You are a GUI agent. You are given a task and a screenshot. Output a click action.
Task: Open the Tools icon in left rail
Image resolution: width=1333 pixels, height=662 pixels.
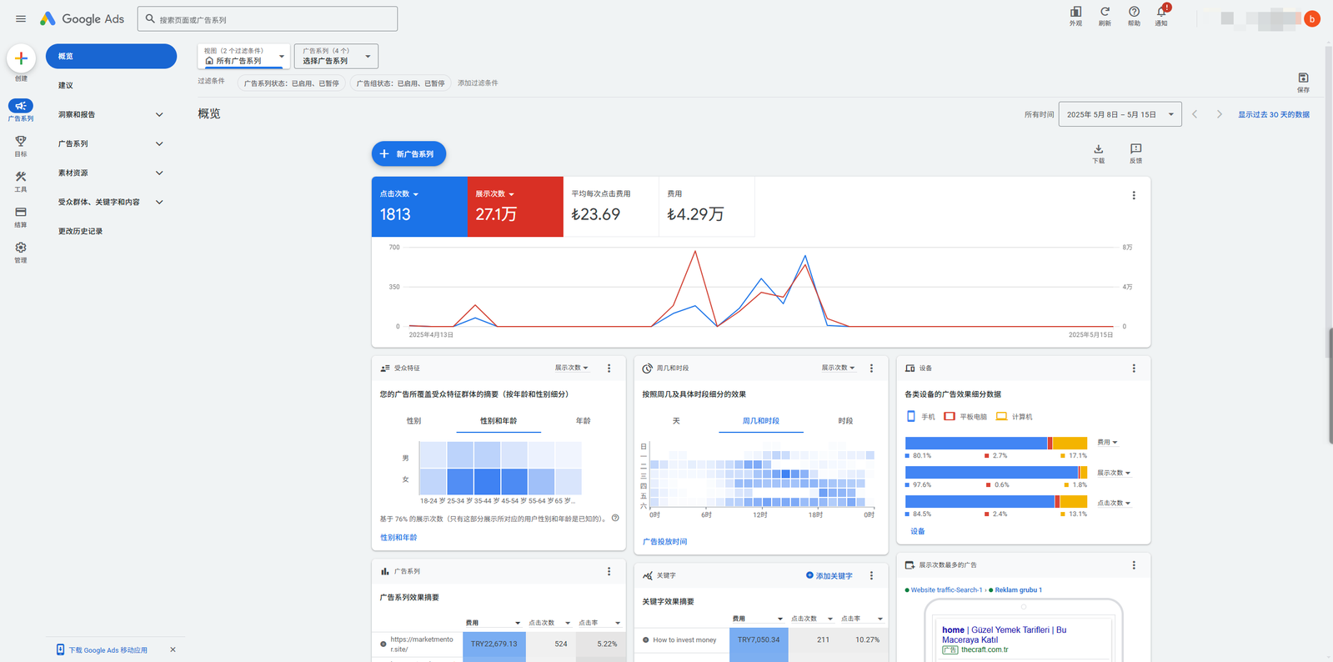21,177
